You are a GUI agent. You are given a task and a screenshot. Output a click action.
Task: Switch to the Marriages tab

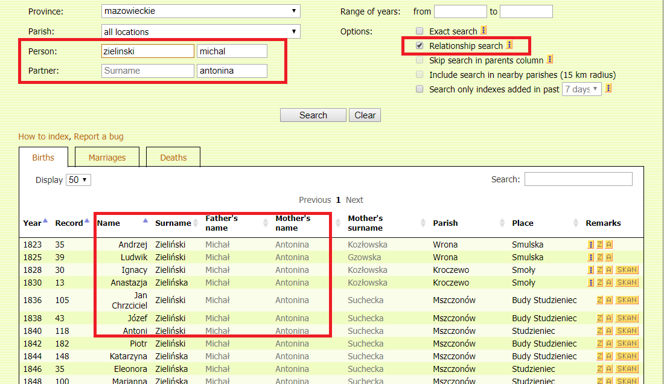107,158
